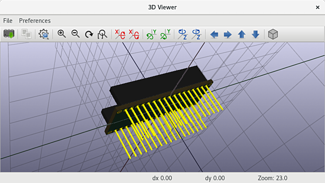Move view right with the blue arrow

(x=228, y=34)
